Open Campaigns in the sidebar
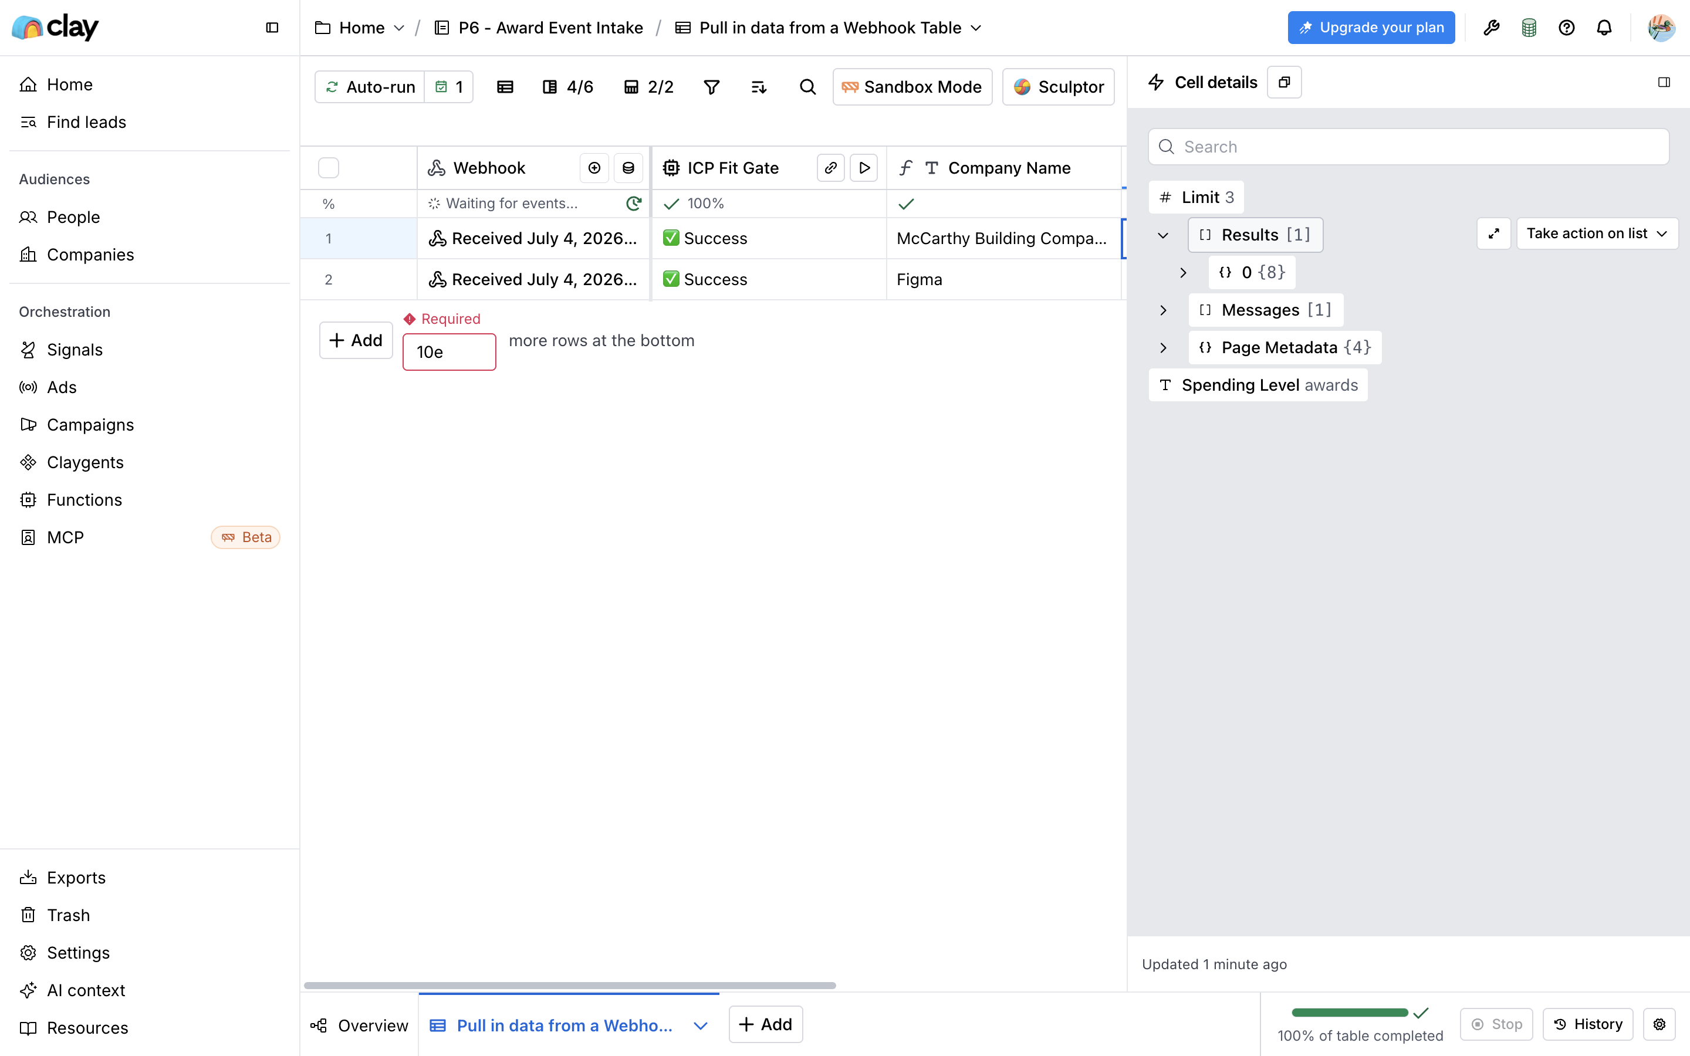 point(90,425)
